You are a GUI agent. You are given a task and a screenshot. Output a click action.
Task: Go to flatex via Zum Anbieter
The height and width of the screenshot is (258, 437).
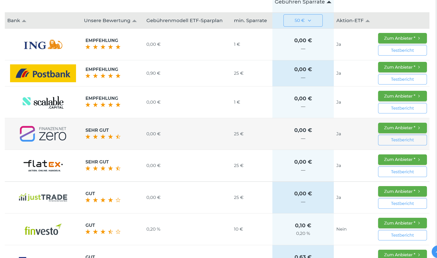[402, 159]
